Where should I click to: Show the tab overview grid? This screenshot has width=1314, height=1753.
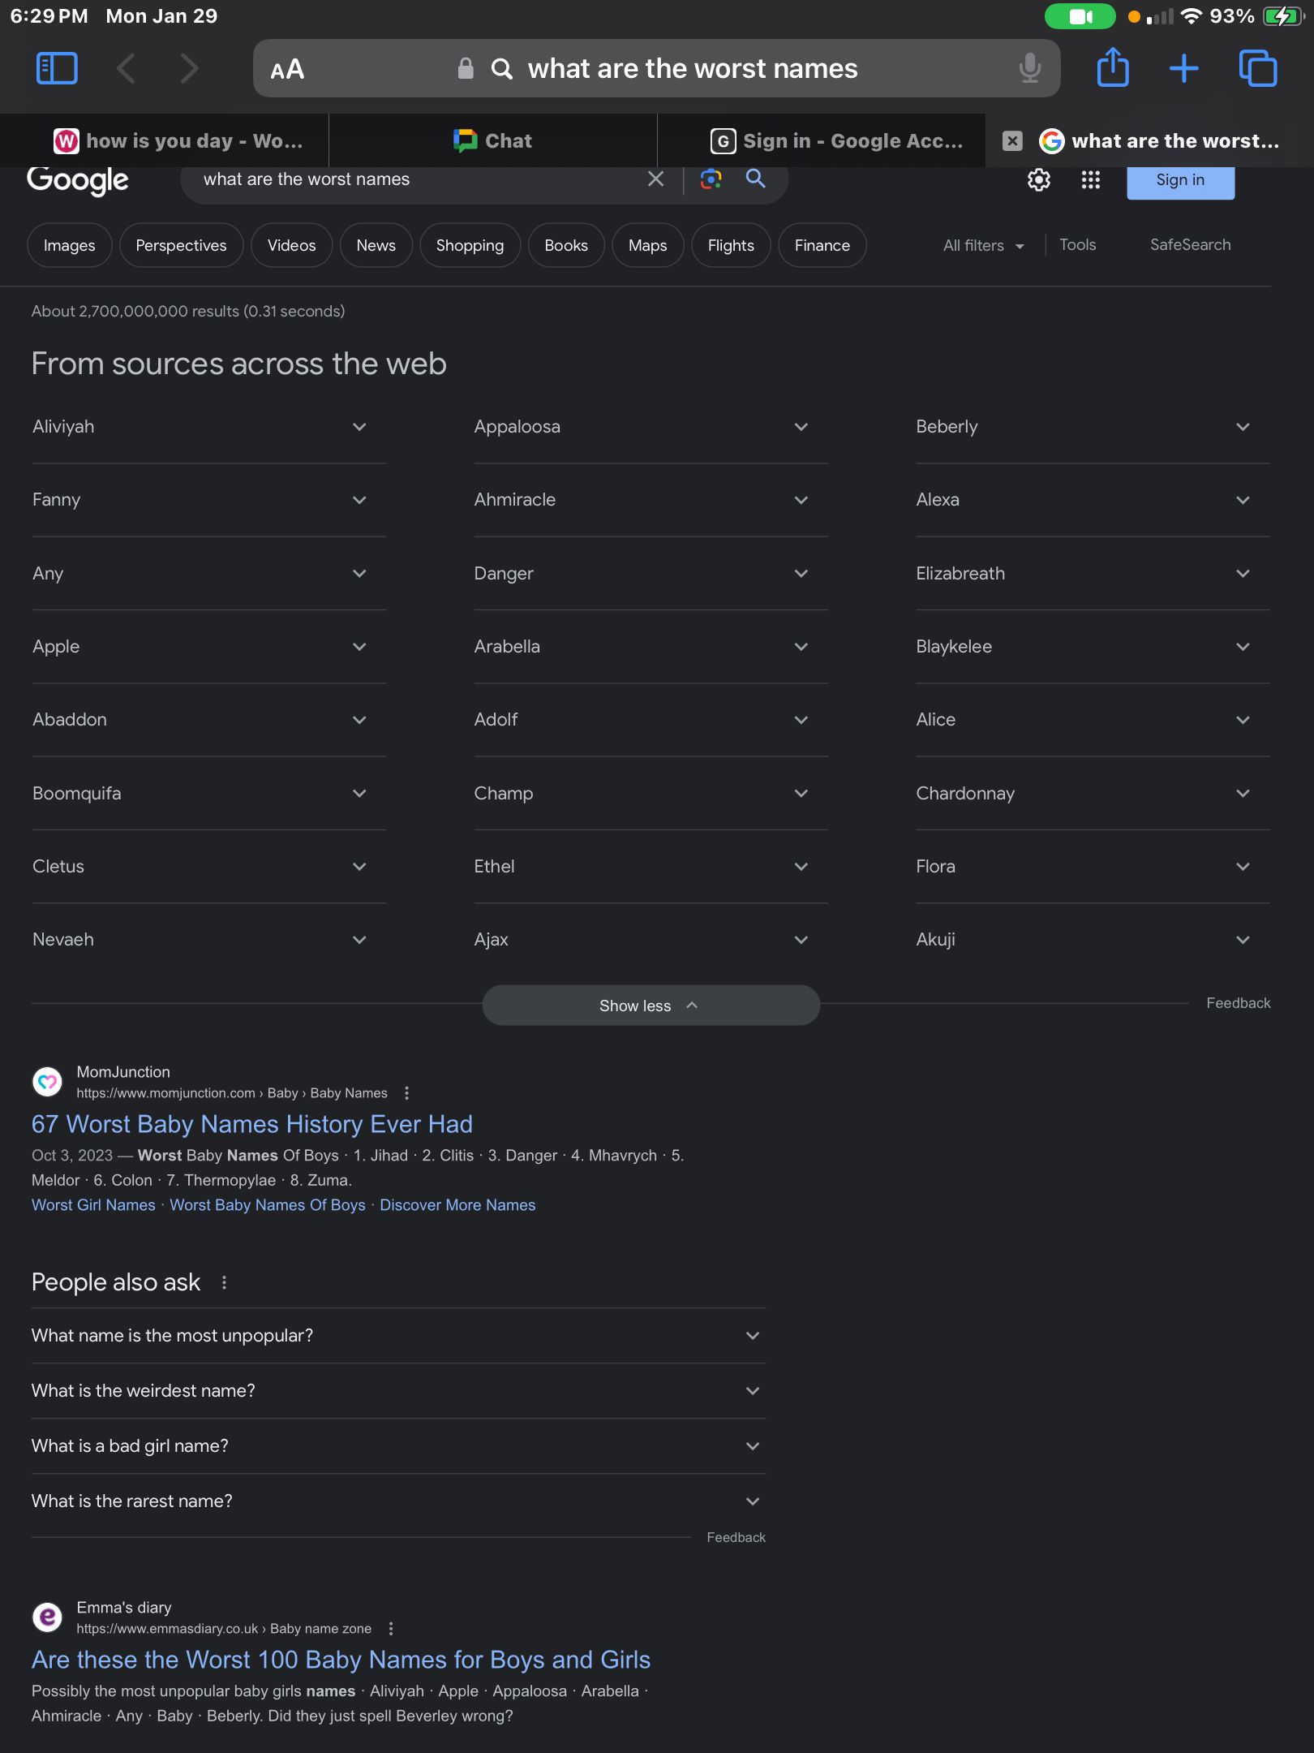coord(1257,68)
